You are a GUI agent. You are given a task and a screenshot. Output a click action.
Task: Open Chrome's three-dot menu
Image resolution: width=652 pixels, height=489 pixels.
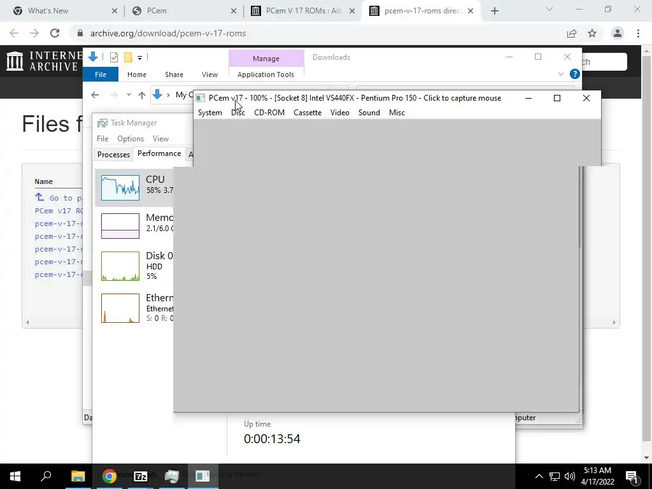638,33
